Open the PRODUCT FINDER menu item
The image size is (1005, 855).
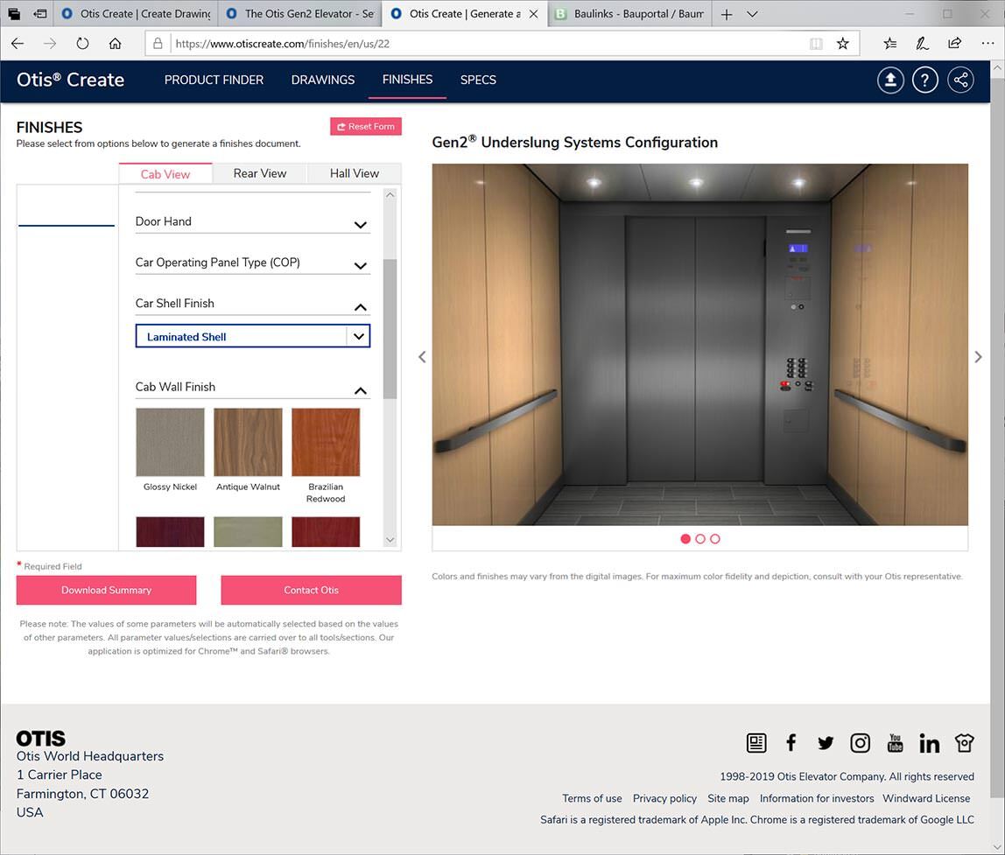tap(214, 81)
